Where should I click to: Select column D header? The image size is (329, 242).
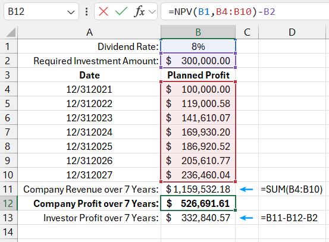pos(292,32)
